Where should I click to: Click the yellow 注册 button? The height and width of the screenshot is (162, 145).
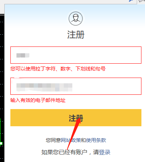[x=76, y=118]
